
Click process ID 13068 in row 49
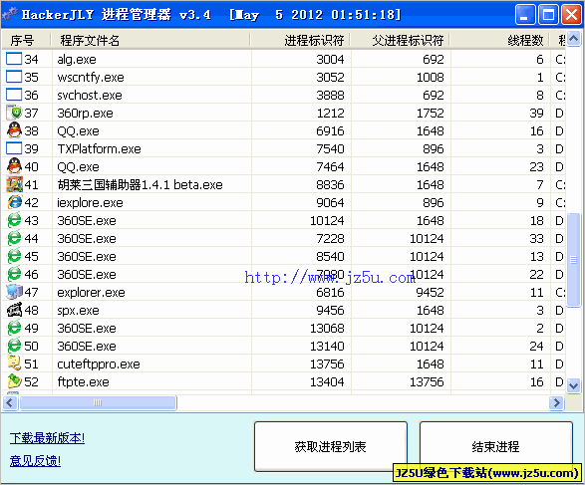(327, 328)
